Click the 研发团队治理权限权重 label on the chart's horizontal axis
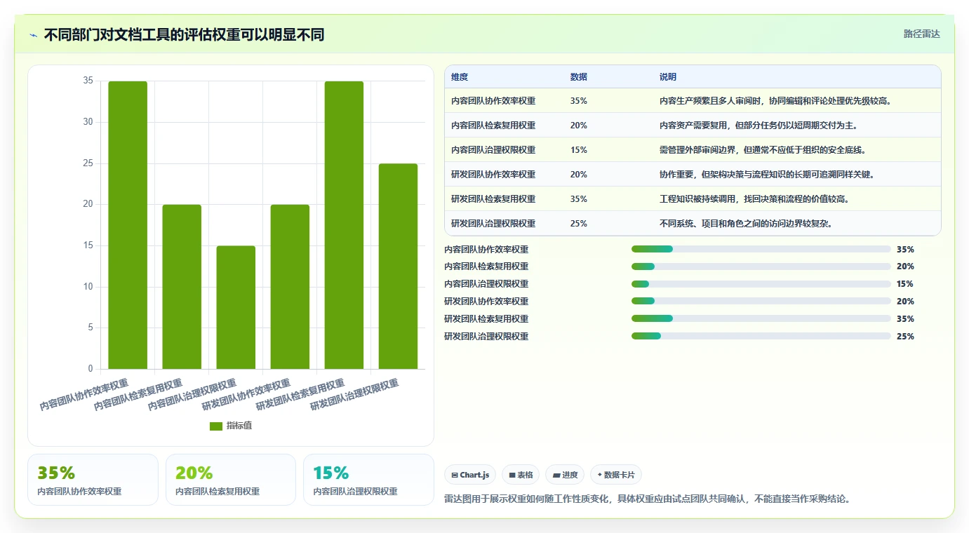Viewport: 969px width, 533px height. click(x=354, y=394)
